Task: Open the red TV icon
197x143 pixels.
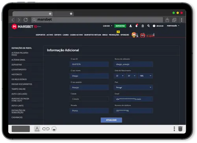Action: tap(143, 35)
